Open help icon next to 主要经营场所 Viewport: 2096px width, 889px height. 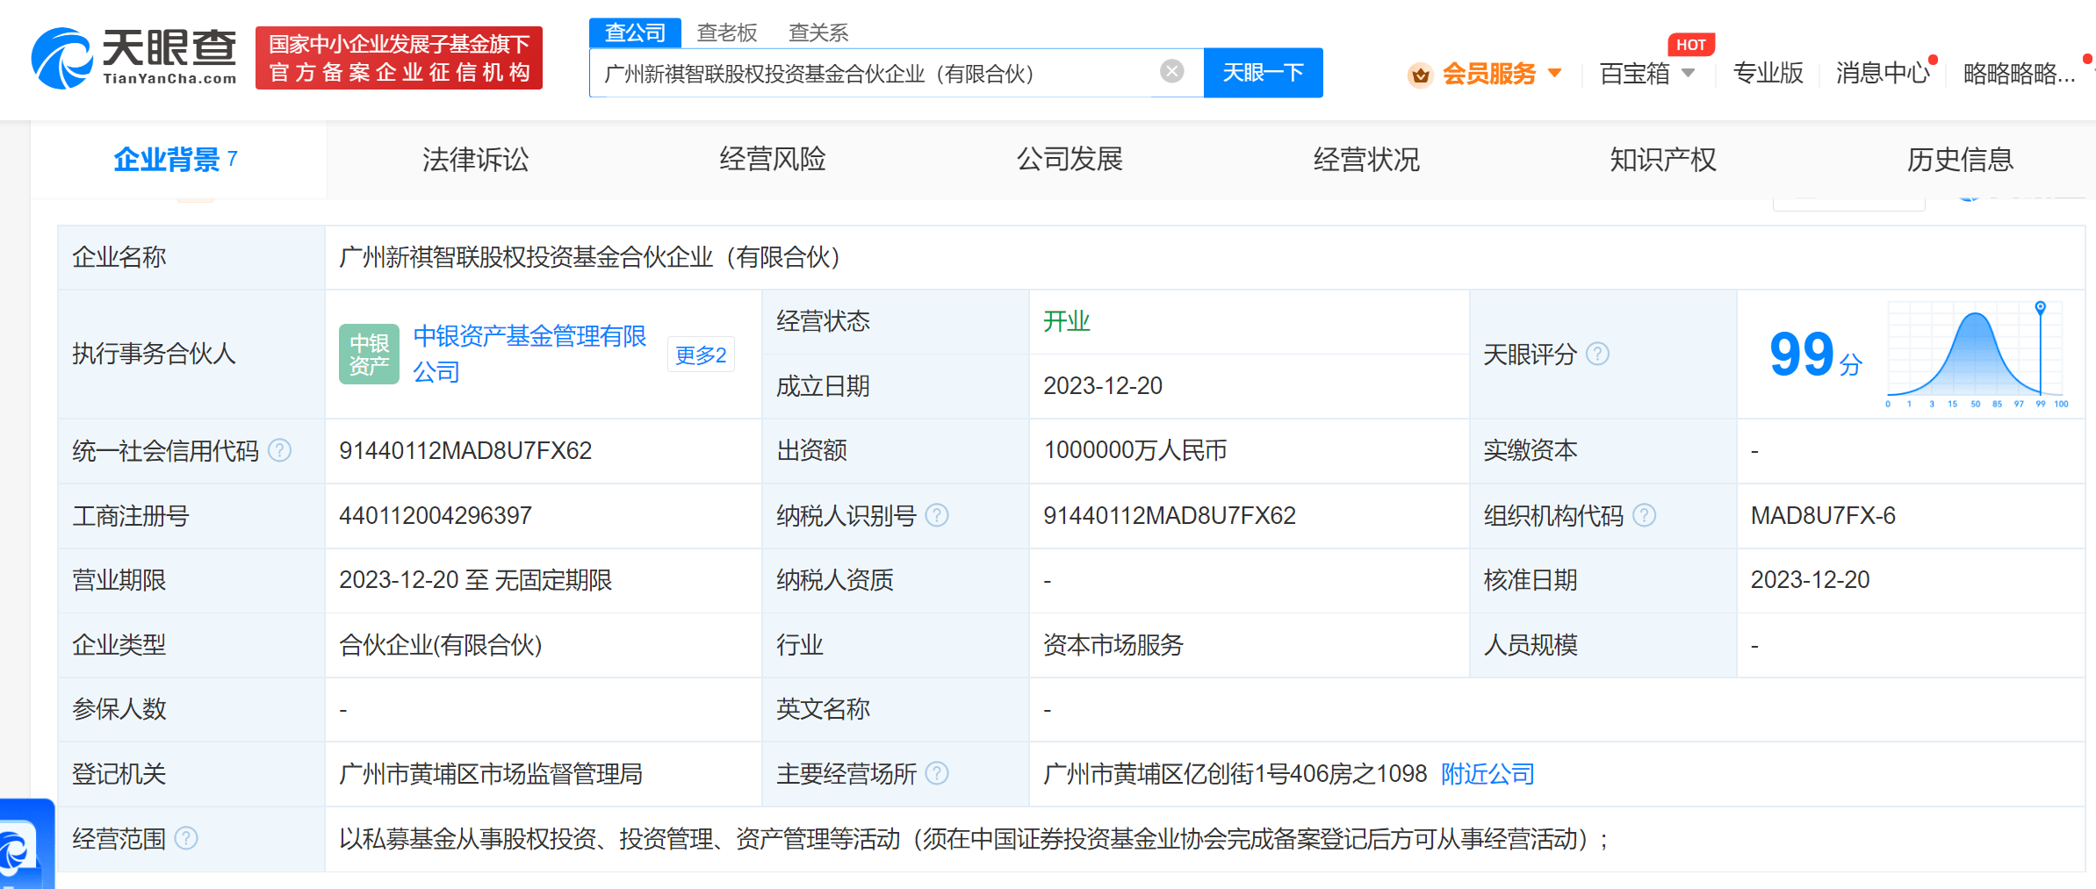coord(937,773)
